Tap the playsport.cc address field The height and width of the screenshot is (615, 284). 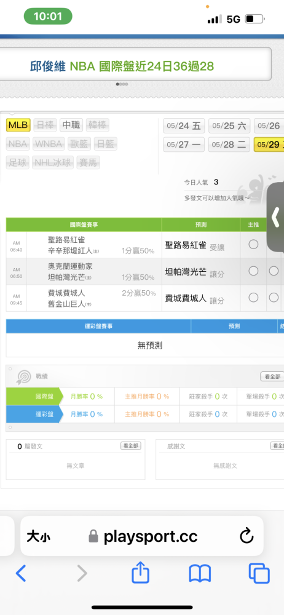pyautogui.click(x=141, y=536)
